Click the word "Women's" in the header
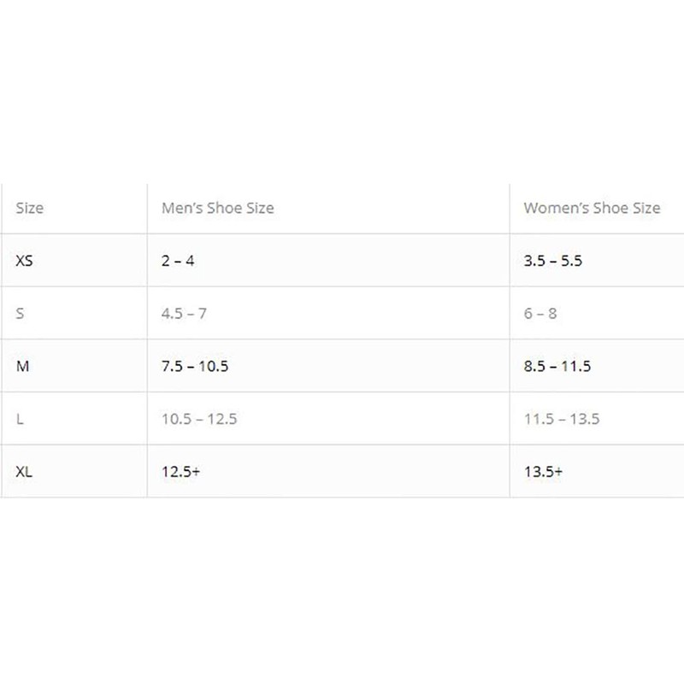 click(553, 208)
